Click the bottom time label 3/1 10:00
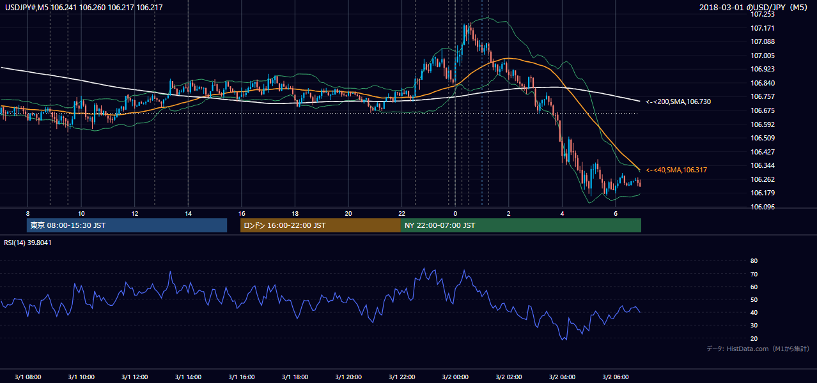Image resolution: width=817 pixels, height=383 pixels. [81, 376]
